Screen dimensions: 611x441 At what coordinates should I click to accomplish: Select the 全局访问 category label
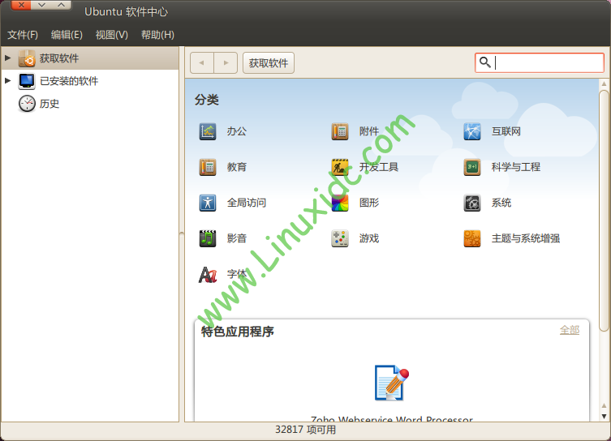tap(247, 203)
